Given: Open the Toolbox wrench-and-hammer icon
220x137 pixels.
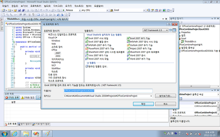Looking at the screenshot, I should point(160,10).
